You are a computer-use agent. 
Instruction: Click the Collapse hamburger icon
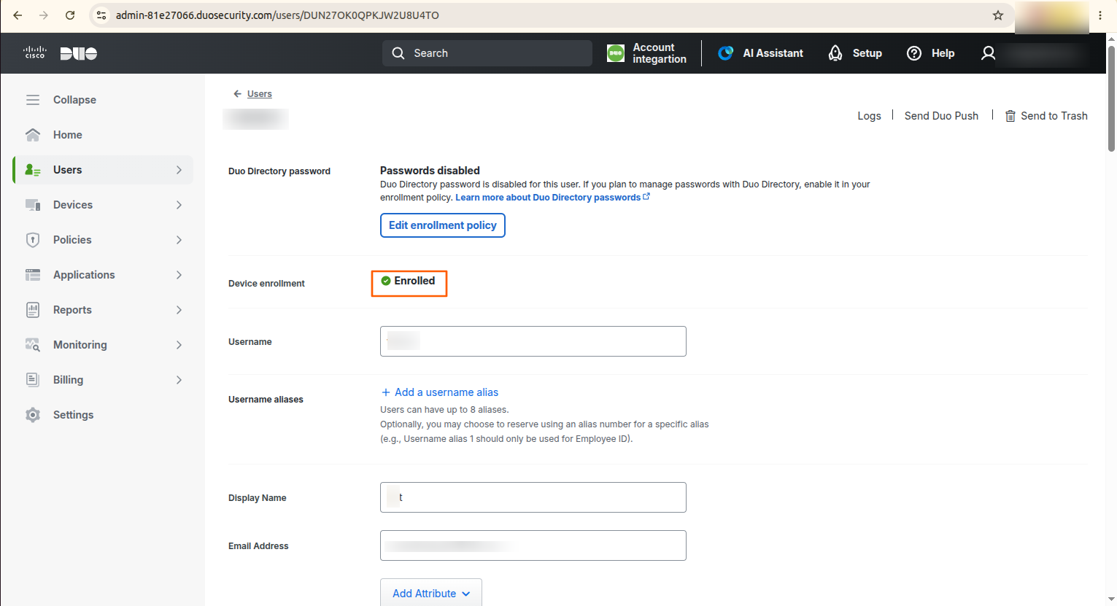click(x=33, y=100)
